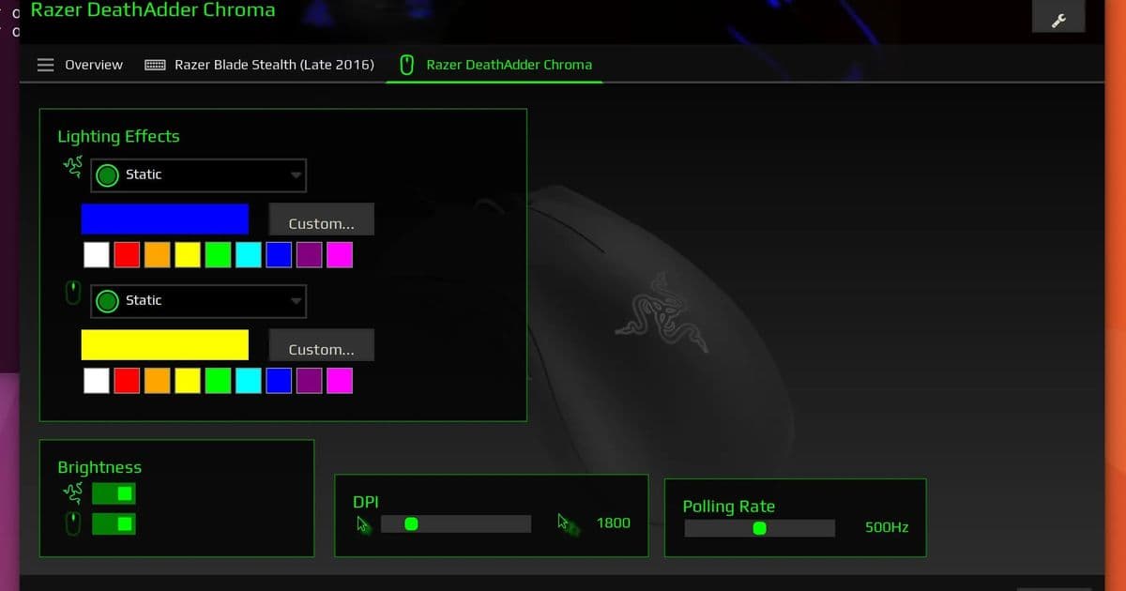
Task: Switch to the Razer Blade Stealth tab
Action: click(x=272, y=65)
